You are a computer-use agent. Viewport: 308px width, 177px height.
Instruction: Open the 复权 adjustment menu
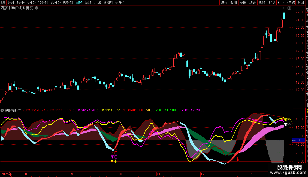coord(224,2)
